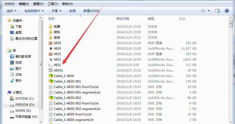
Task: Open the 组织 dropdown
Action: pos(12,11)
